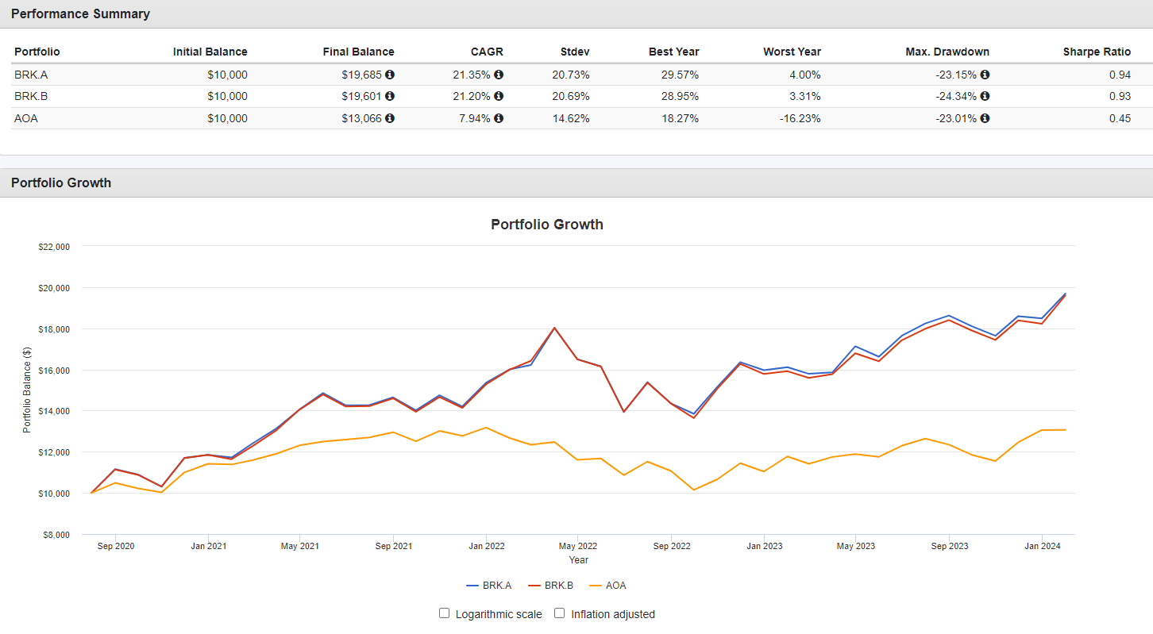Show BRK.A max drawdown info icon details
The image size is (1153, 634).
985,75
